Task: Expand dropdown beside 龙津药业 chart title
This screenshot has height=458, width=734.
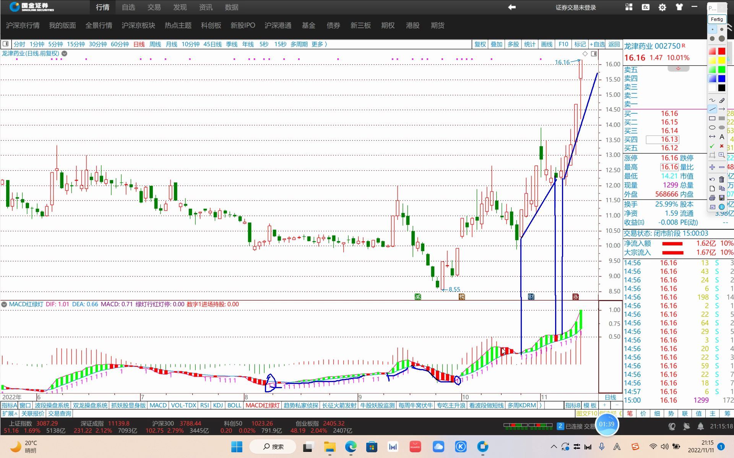Action: (x=65, y=54)
